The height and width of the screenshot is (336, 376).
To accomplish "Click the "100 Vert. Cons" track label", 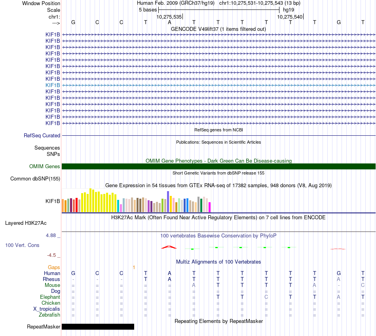I will [22, 245].
